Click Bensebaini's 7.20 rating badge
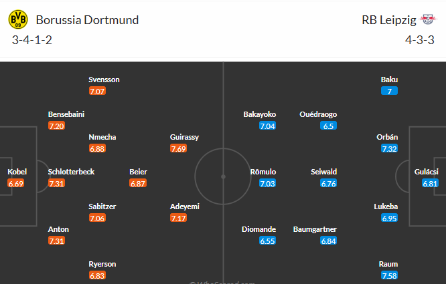 [56, 126]
